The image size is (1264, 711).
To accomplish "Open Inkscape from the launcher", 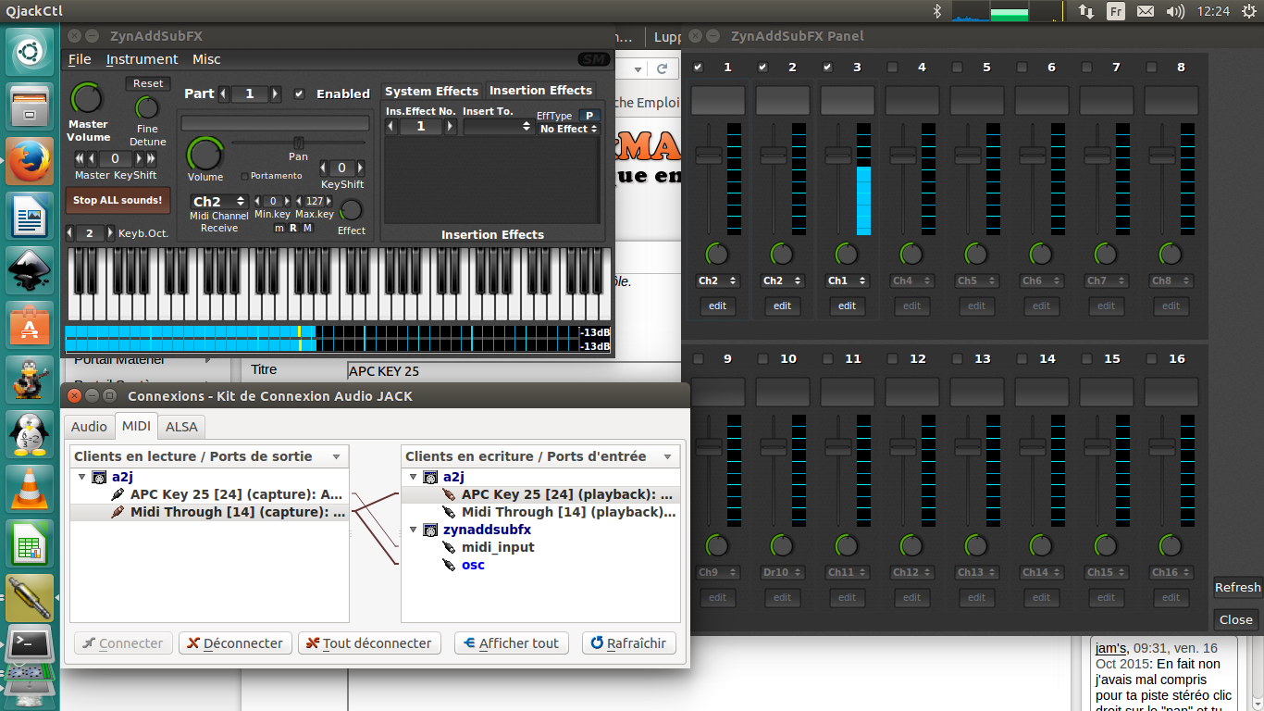I will 30,270.
